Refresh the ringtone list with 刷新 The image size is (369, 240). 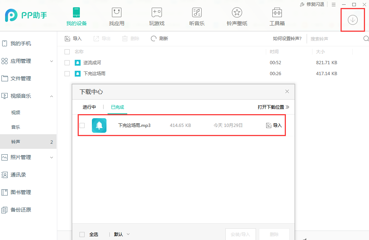click(x=159, y=38)
